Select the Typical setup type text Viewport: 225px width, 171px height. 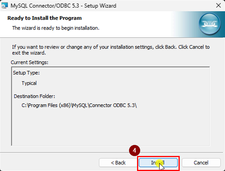[x=29, y=83]
